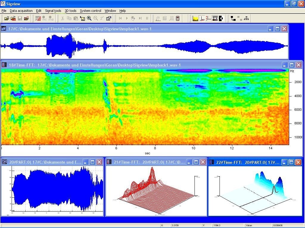
Task: Open the Signal tools menu
Action: (x=53, y=11)
